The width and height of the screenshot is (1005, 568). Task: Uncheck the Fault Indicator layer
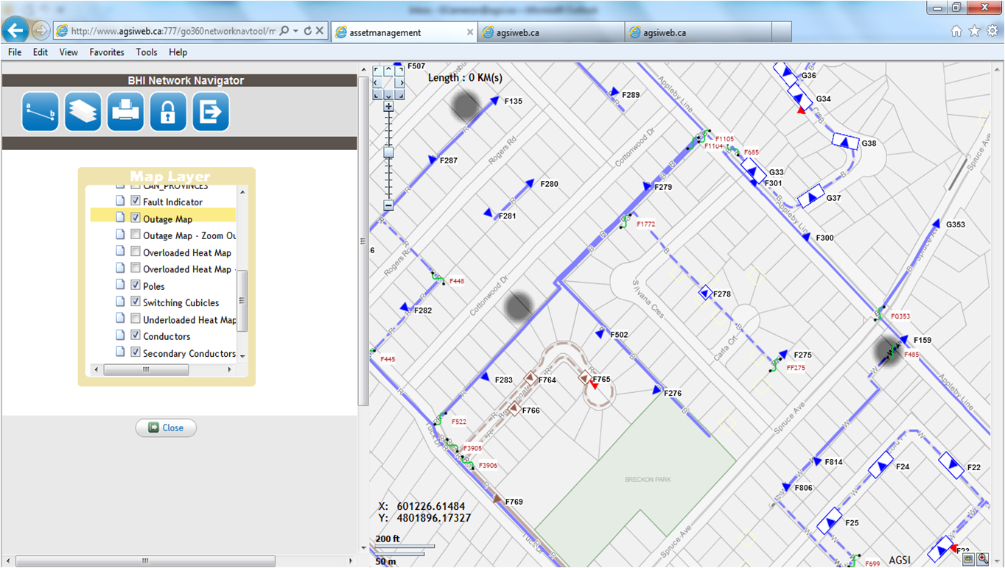point(136,201)
